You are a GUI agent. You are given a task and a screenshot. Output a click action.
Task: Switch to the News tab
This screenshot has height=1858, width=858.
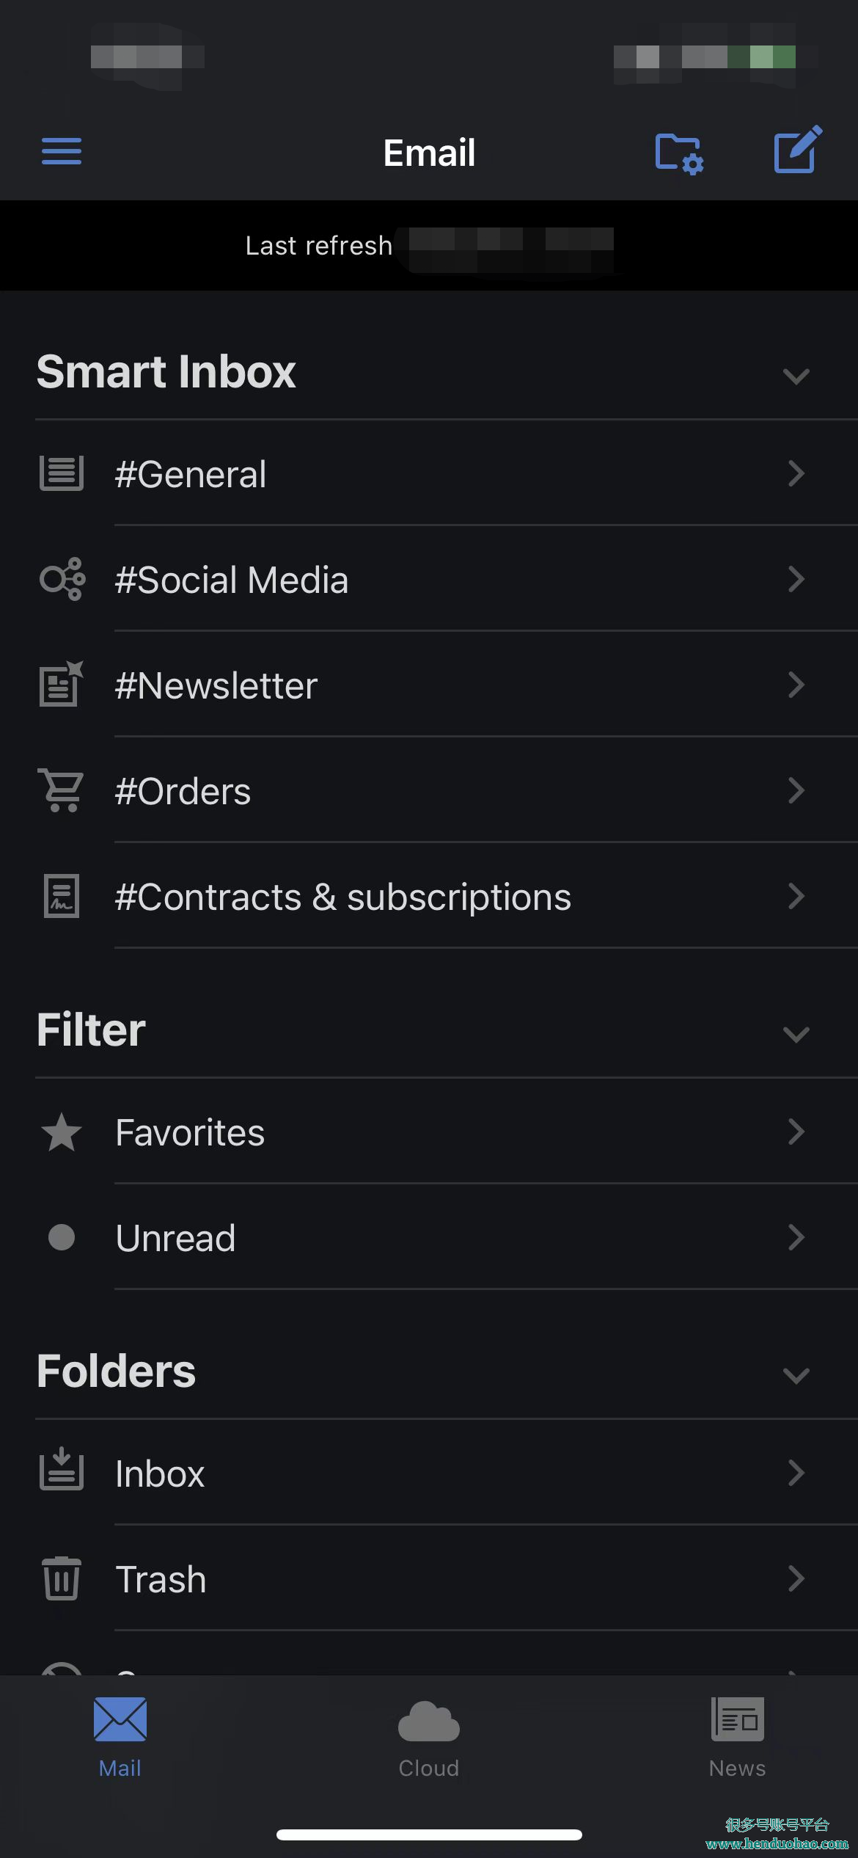(x=737, y=1738)
